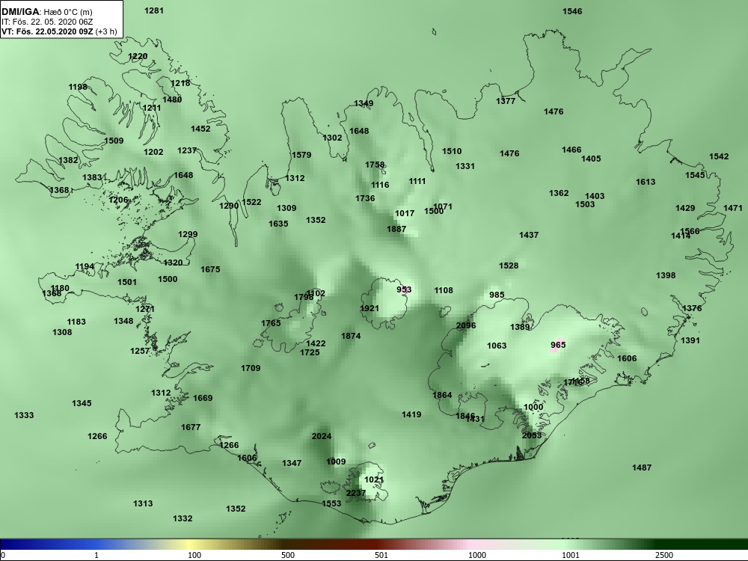Click the map value 2096
The width and height of the screenshot is (748, 561).
465,325
